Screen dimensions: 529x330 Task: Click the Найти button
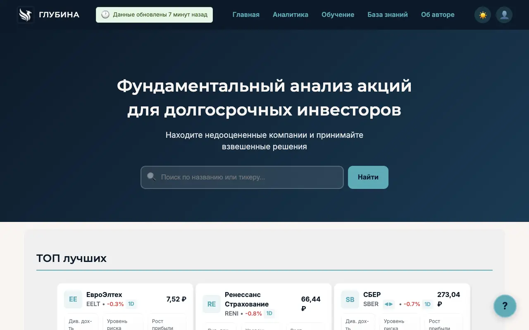[368, 177]
